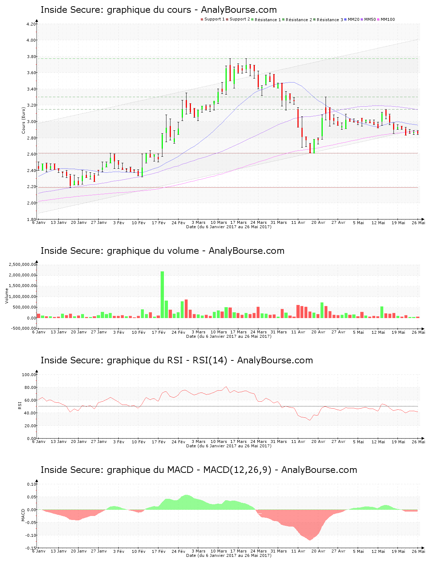Click the date range caption under MACD chart
438x566 pixels.
point(229,555)
